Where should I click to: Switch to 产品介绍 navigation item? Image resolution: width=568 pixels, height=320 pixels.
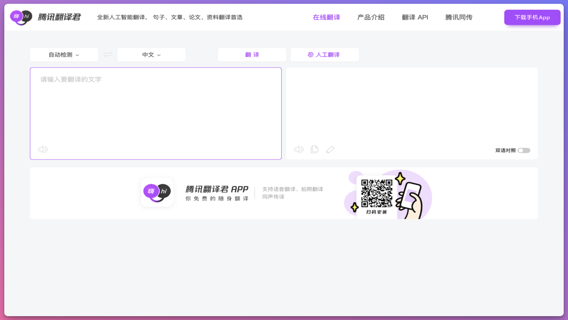(x=371, y=17)
